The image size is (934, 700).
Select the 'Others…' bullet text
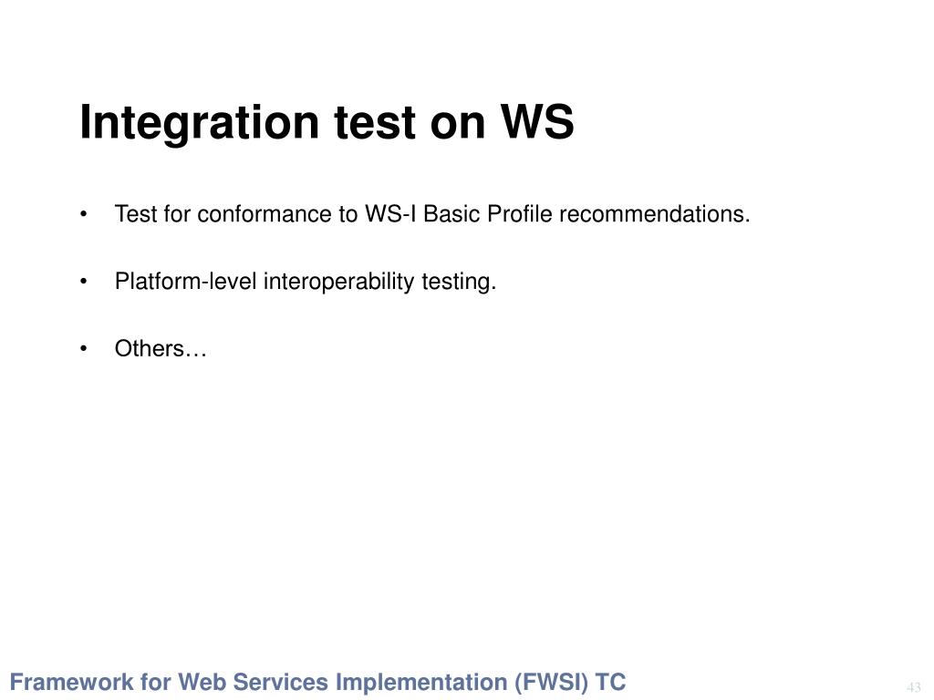pyautogui.click(x=161, y=348)
